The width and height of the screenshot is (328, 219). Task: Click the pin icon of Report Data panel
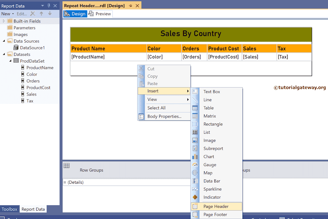pos(49,6)
